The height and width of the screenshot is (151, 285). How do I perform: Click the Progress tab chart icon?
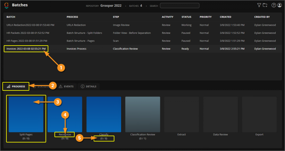pyautogui.click(x=8, y=86)
